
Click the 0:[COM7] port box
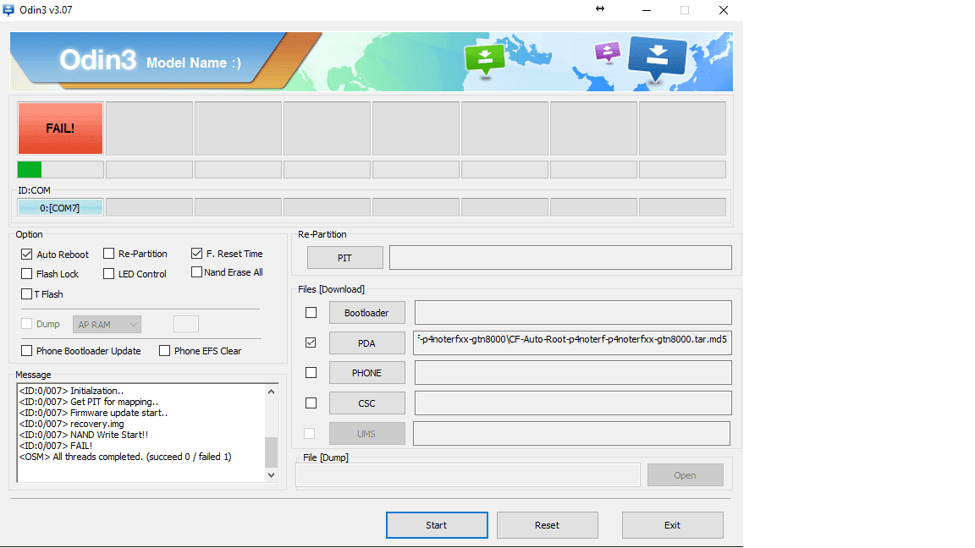coord(60,207)
